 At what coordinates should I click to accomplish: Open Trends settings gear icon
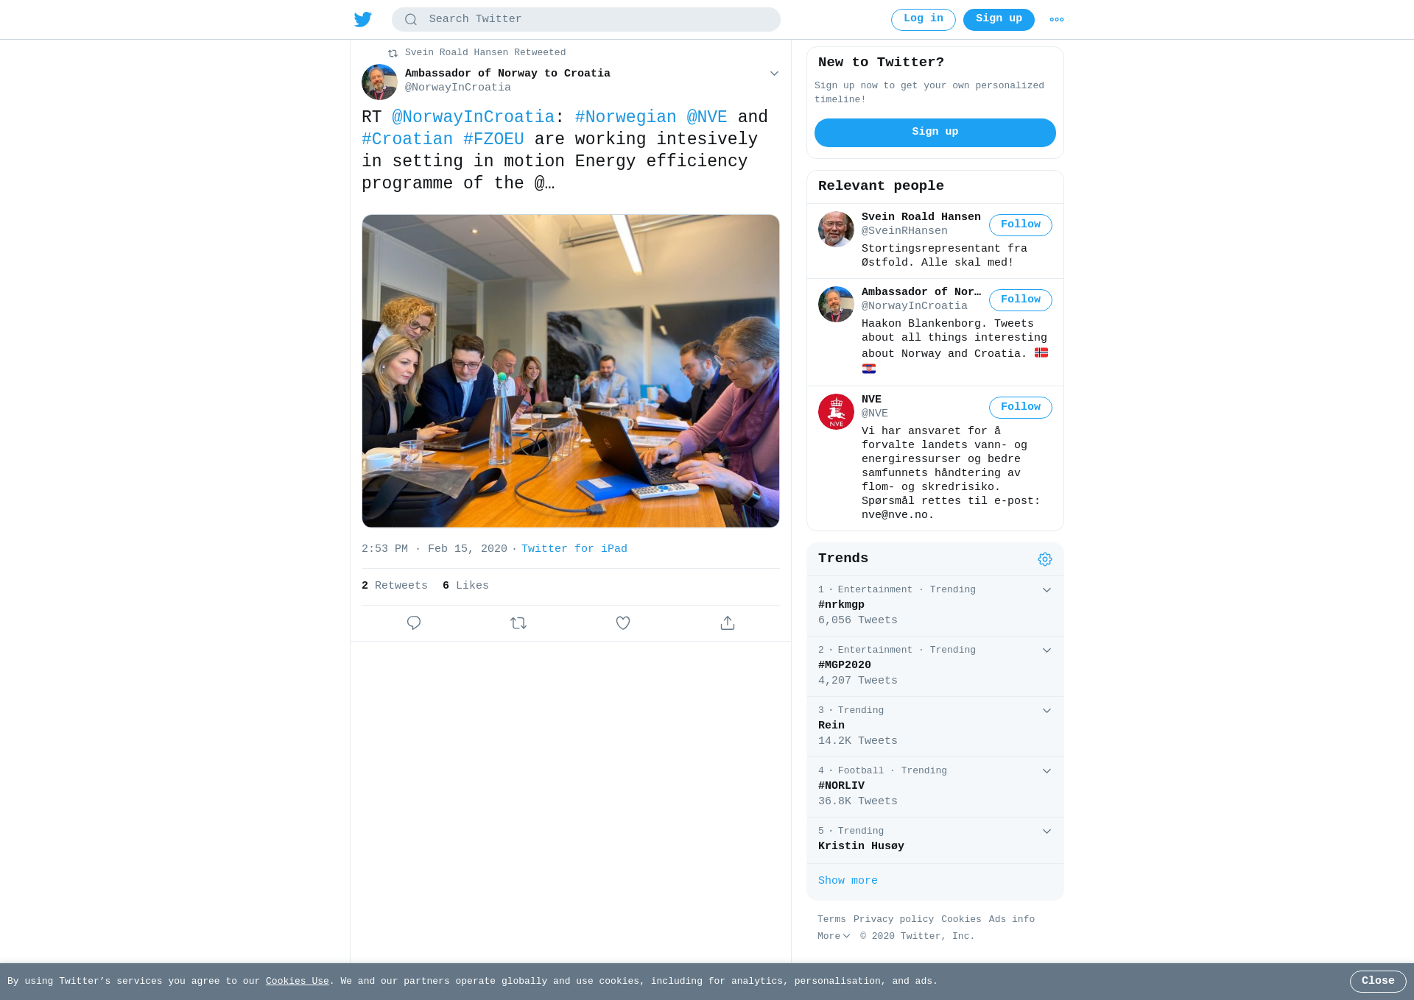pos(1045,559)
